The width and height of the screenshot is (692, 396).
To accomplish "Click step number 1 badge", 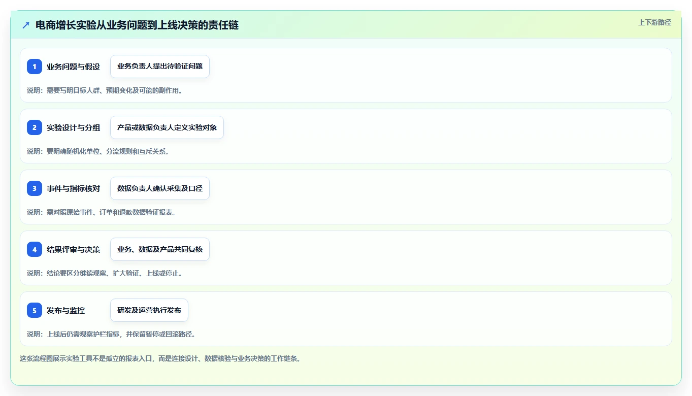I will 35,67.
